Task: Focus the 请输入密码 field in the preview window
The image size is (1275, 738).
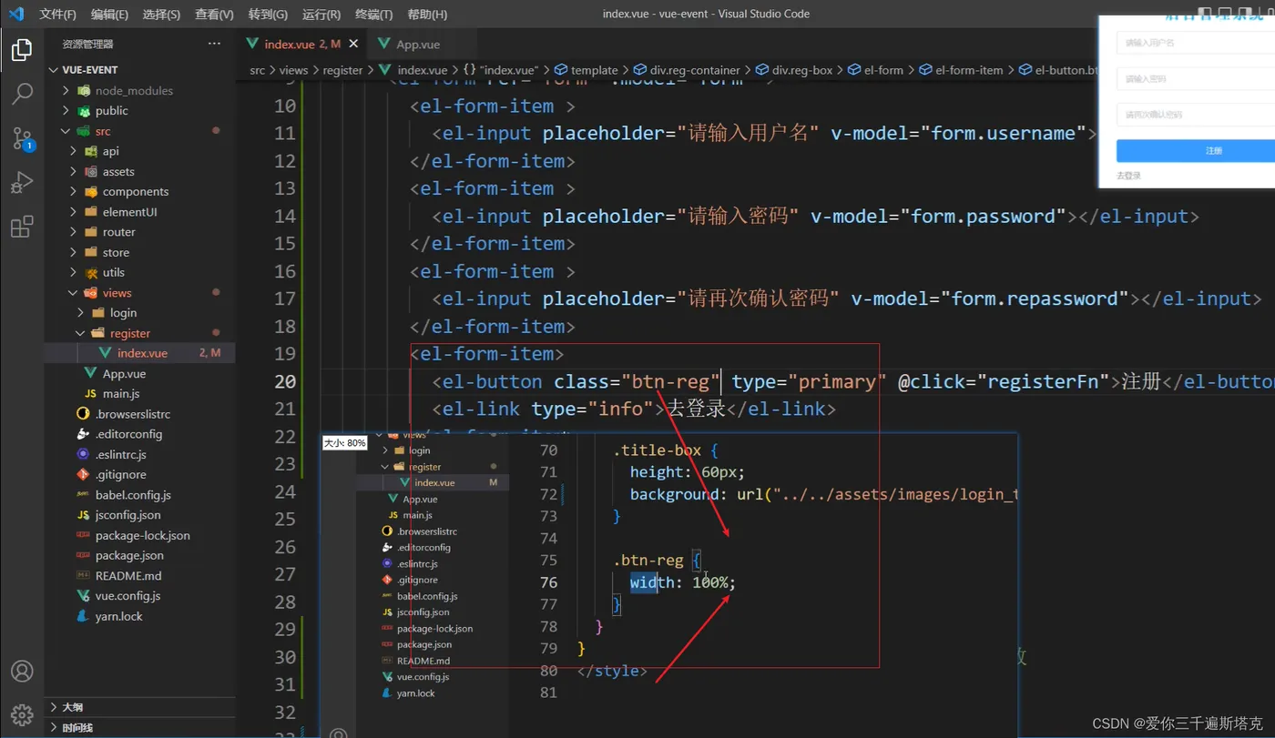Action: (x=1196, y=79)
